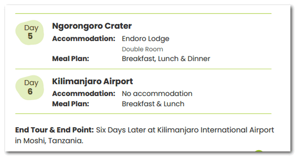Click Day 6's Accommodation label
Image resolution: width=296 pixels, height=157 pixels.
tap(84, 94)
